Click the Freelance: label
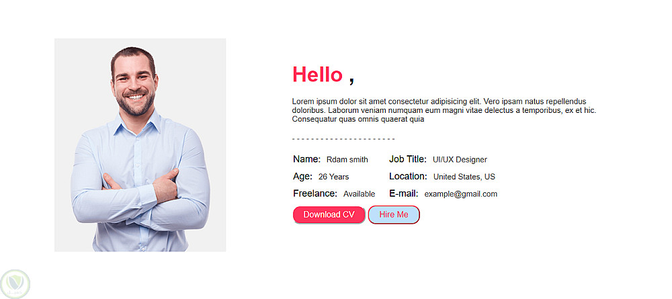This screenshot has height=299, width=672. 315,194
